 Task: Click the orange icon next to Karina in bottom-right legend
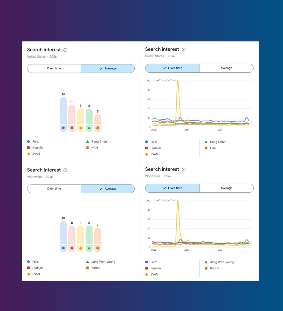coord(206,268)
